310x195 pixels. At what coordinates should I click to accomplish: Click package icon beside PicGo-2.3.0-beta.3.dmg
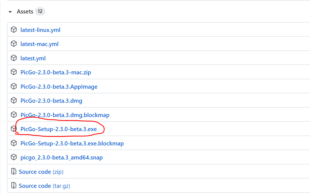[14, 100]
